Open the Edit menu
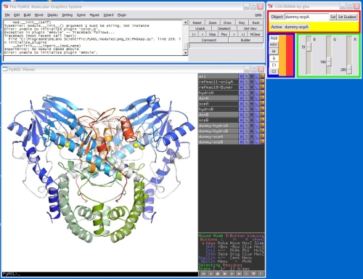Viewport: 363px width, 279px height. pyautogui.click(x=17, y=15)
